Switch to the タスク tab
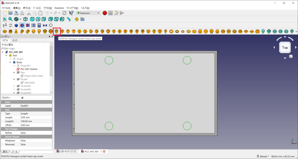This screenshot has height=159, width=298. 15,41
